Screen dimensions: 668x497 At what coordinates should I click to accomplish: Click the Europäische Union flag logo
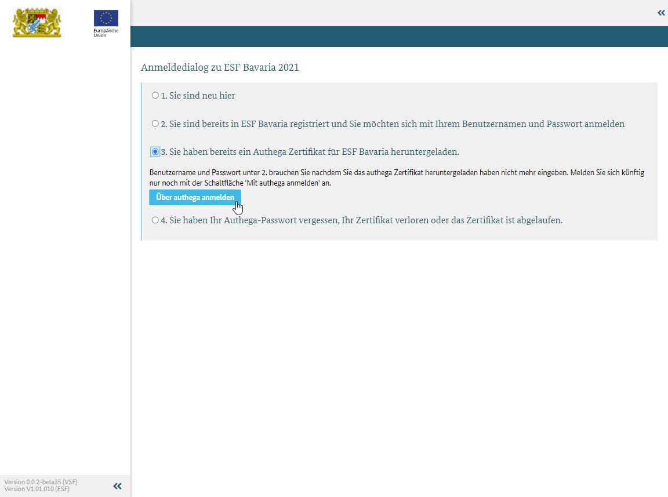(106, 23)
